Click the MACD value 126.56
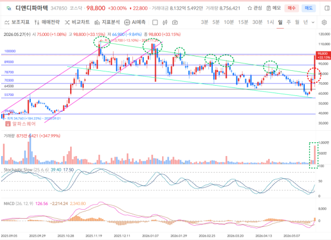 click(x=42, y=203)
